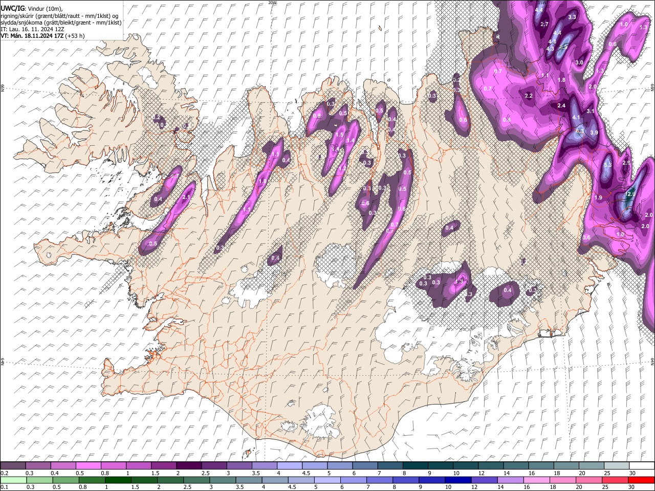
Task: Click the '12.6' precipitation value on the east coast
Action: coord(631,194)
